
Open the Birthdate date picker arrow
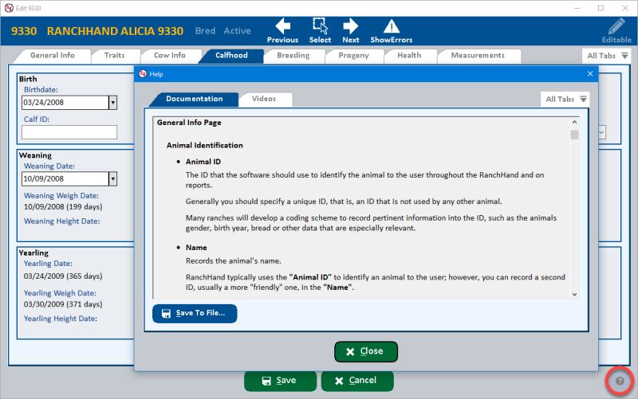pyautogui.click(x=112, y=103)
